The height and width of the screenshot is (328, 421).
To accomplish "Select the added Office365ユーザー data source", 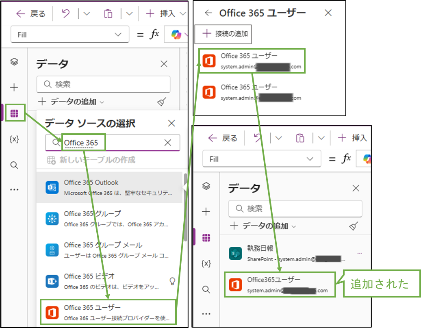I will 280,285.
